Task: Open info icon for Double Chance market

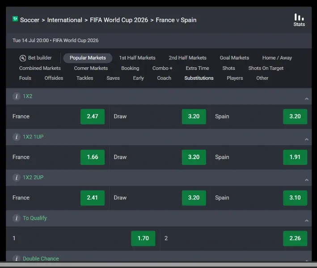Action: click(17, 259)
